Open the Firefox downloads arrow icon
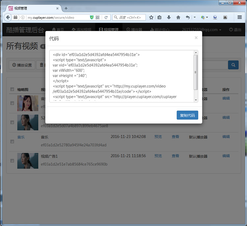Viewport: 247px width, 226px height. point(169,17)
